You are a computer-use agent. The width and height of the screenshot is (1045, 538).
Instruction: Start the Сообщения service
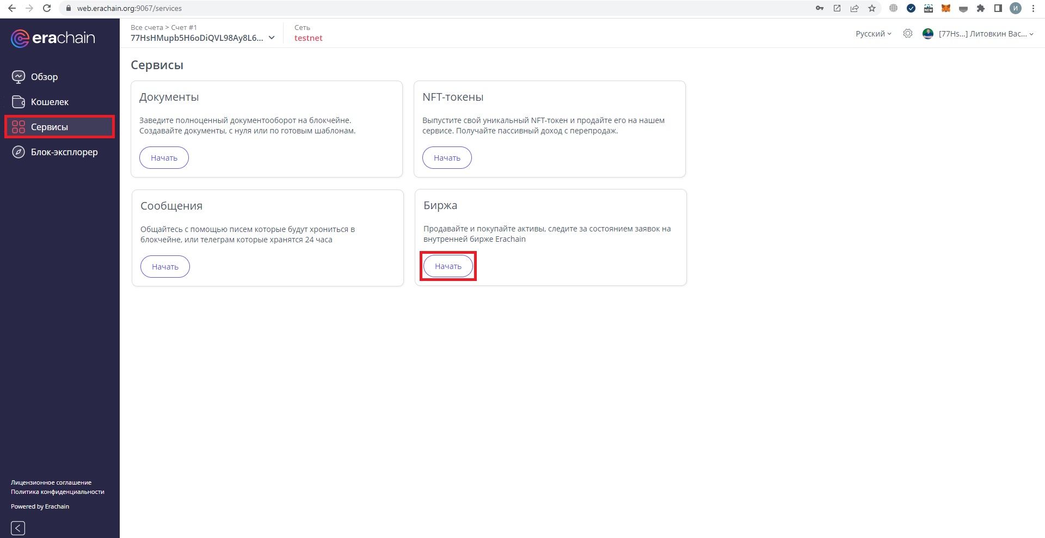point(165,267)
